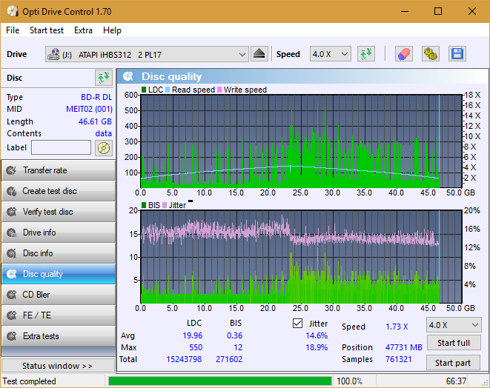The image size is (490, 388).
Task: Click the elapsed time 66:37
Action: coord(456,381)
